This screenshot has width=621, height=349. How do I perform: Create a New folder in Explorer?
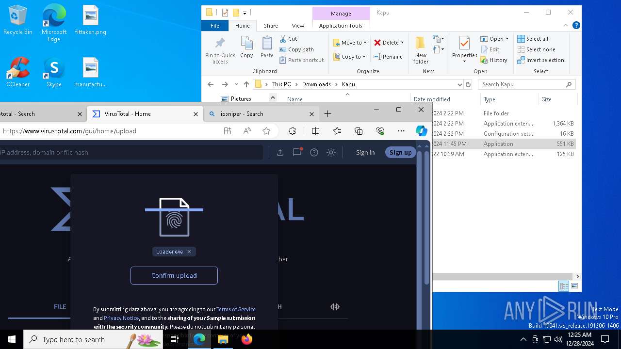pyautogui.click(x=421, y=50)
